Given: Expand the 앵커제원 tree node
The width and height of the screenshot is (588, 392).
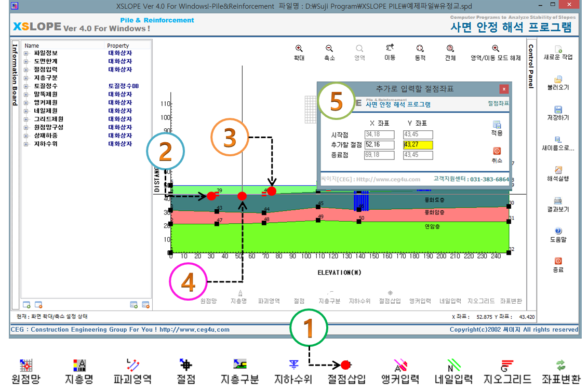Looking at the screenshot, I should [26, 103].
